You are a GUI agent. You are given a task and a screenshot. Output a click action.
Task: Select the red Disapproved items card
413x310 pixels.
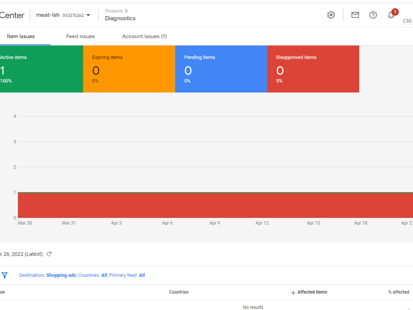tap(313, 69)
